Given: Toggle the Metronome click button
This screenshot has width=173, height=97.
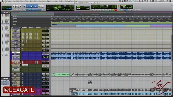Looking at the screenshot, I should click(125, 10).
